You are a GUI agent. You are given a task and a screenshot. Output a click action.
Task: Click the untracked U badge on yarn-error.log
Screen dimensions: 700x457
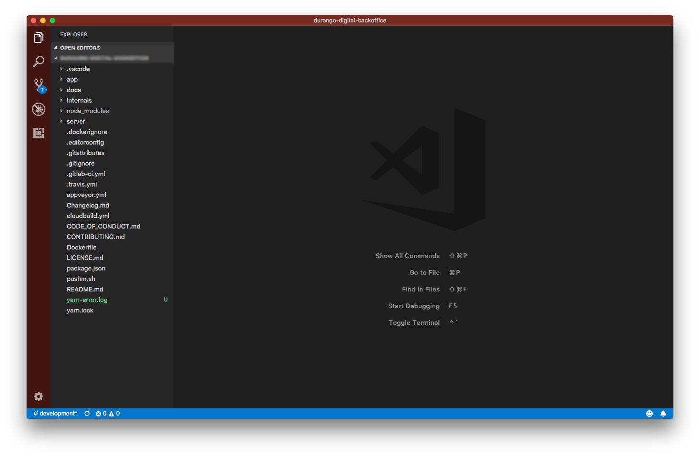point(166,300)
